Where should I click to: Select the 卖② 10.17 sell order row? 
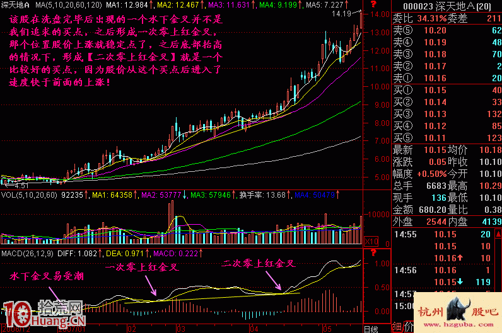(x=447, y=66)
